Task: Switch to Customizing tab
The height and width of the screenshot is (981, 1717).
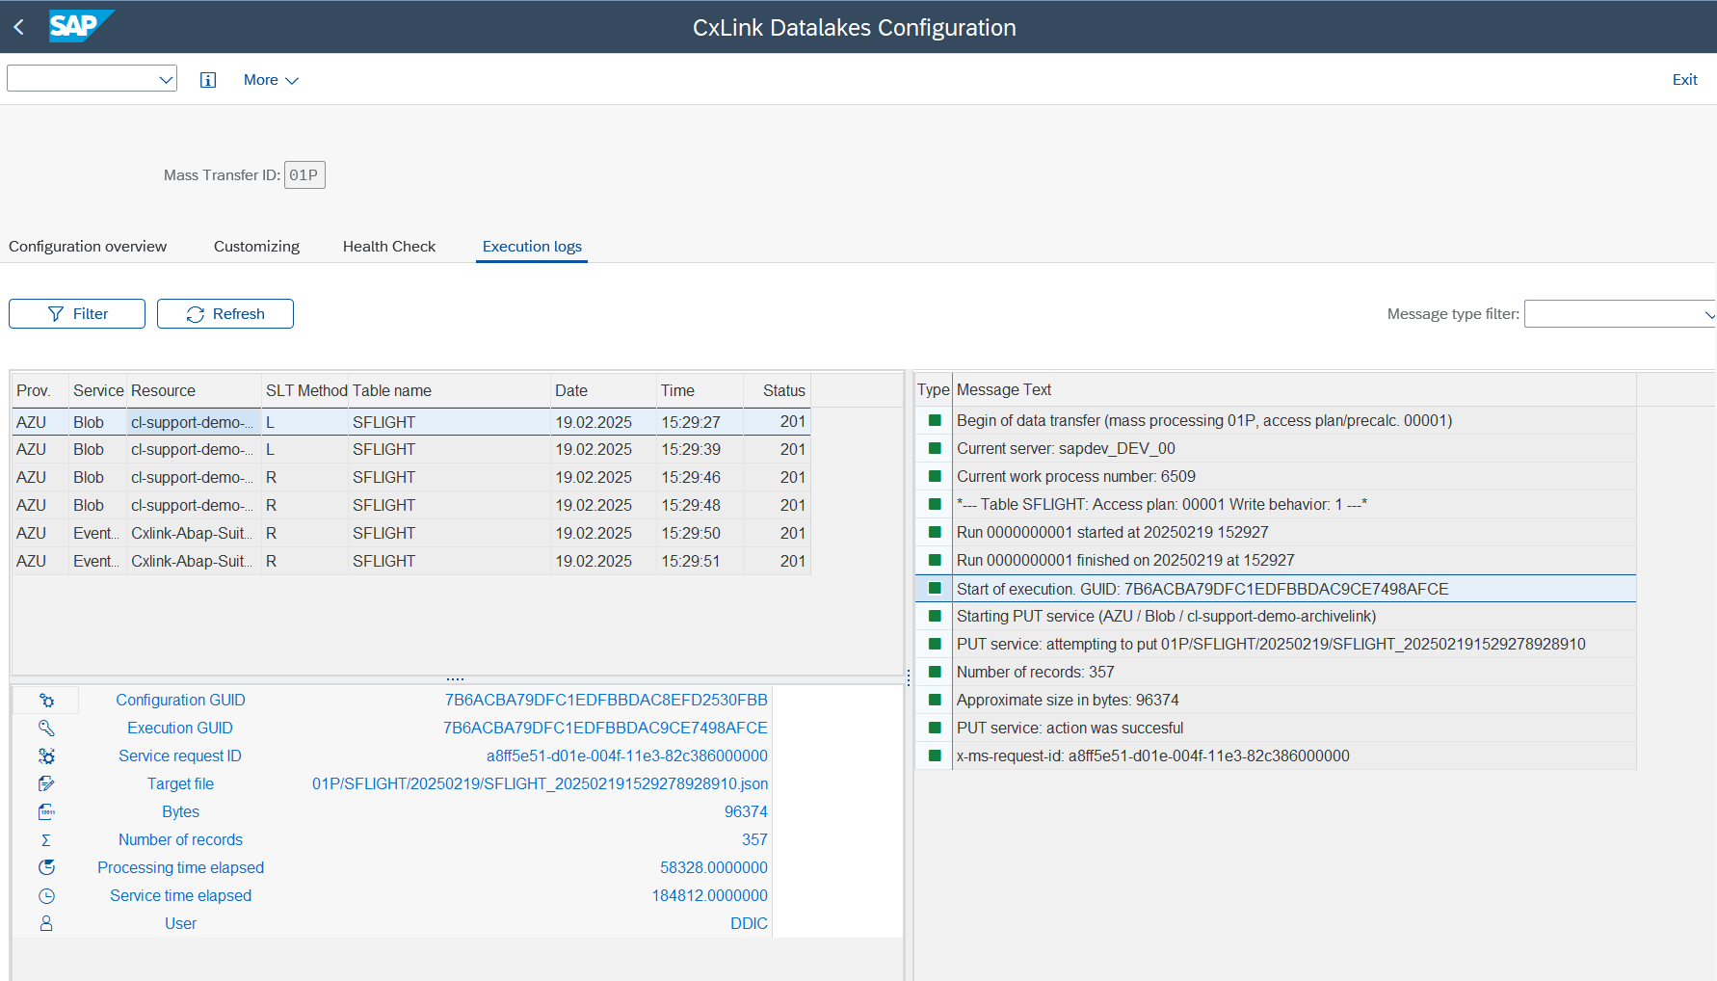Action: (x=256, y=247)
